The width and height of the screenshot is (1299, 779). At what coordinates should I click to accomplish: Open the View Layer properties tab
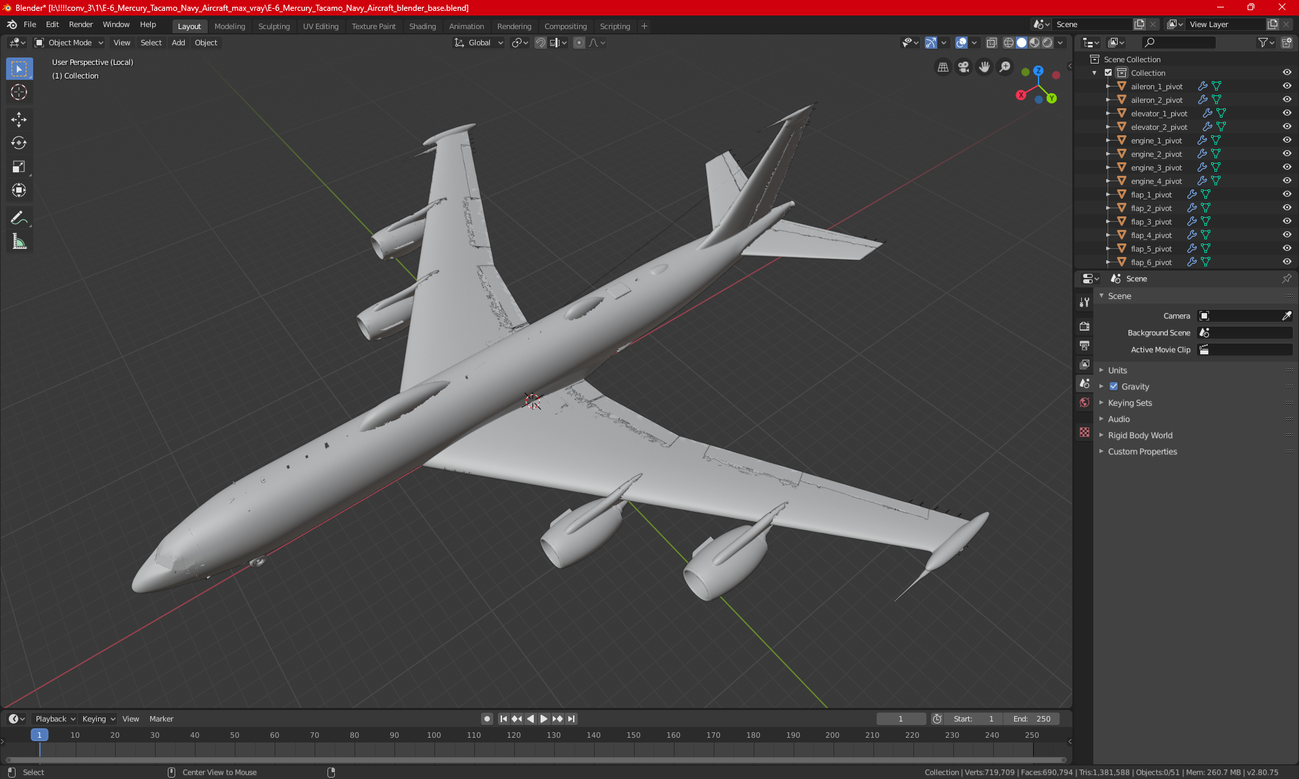click(1085, 364)
